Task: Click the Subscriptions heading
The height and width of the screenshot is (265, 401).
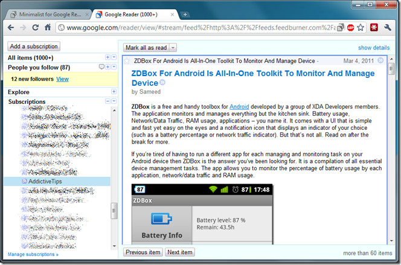Action: click(x=27, y=101)
